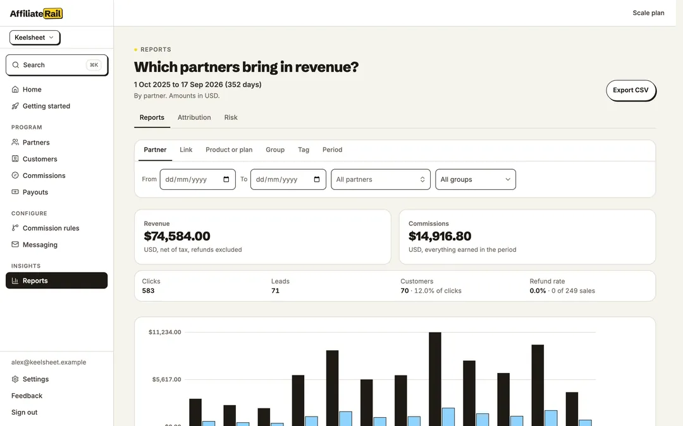Viewport: 683px width, 426px height.
Task: Click the Getting started rocket icon
Action: pos(15,106)
